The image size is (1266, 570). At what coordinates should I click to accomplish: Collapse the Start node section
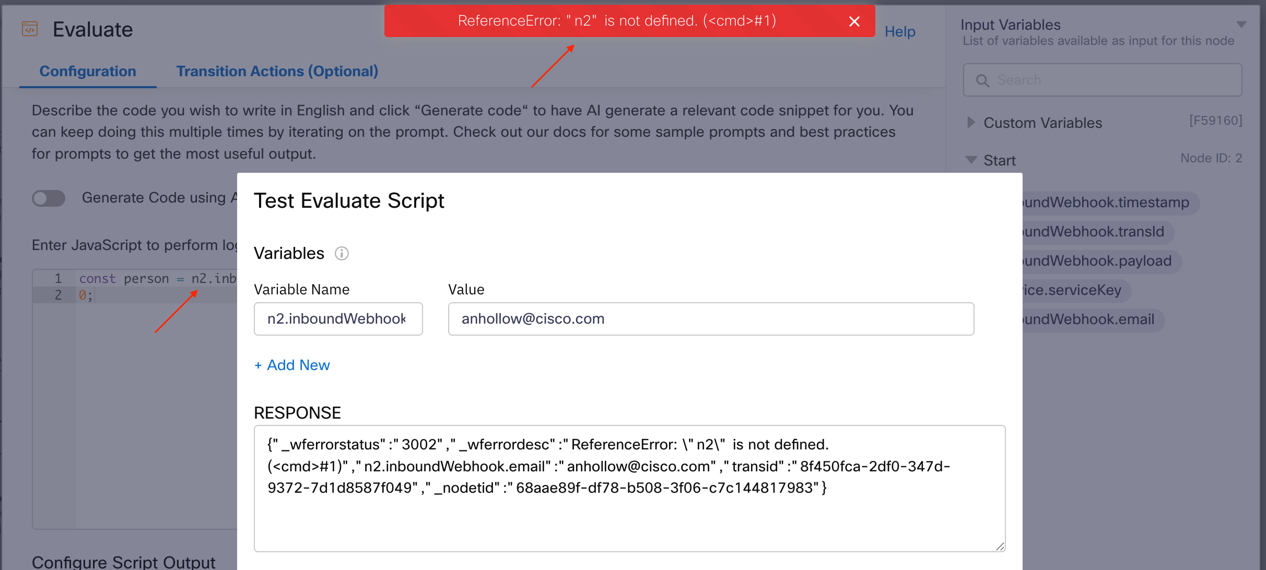[x=971, y=160]
